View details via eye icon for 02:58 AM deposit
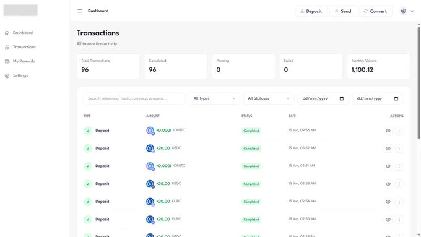The image size is (421, 237). click(x=388, y=184)
